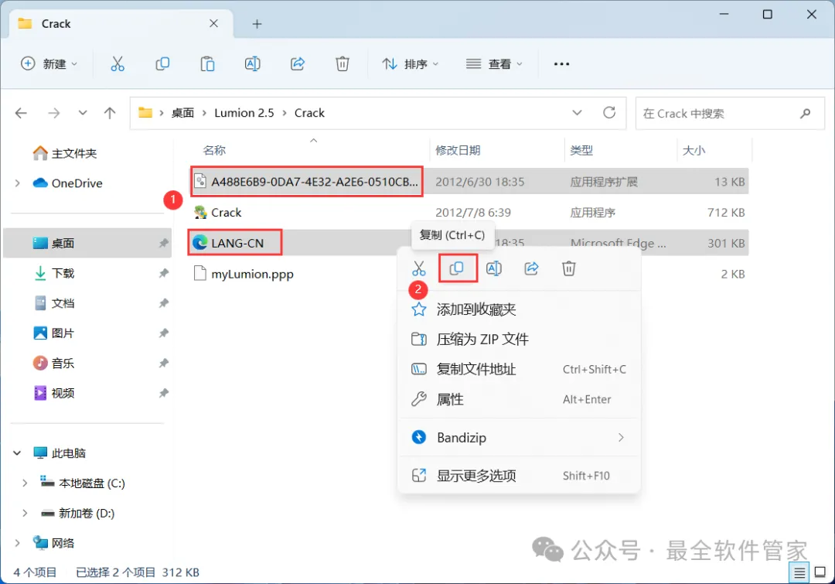
Task: Open the 排序 sort dropdown
Action: [410, 64]
